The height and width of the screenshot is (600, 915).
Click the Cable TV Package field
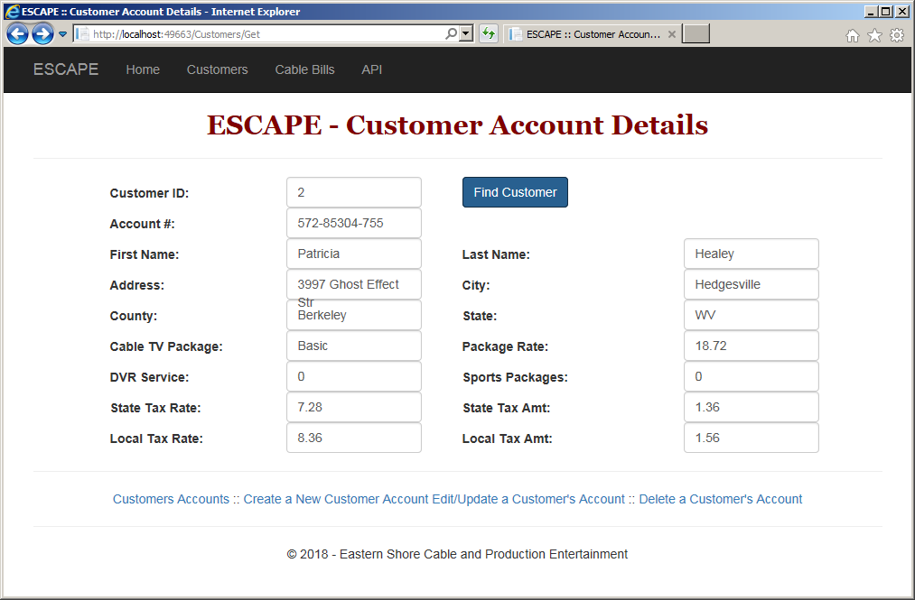[354, 346]
